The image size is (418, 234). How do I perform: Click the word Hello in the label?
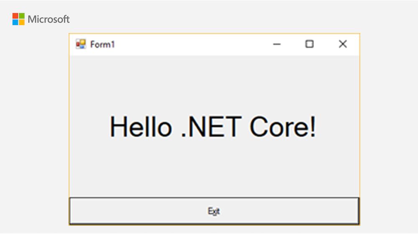pos(141,127)
